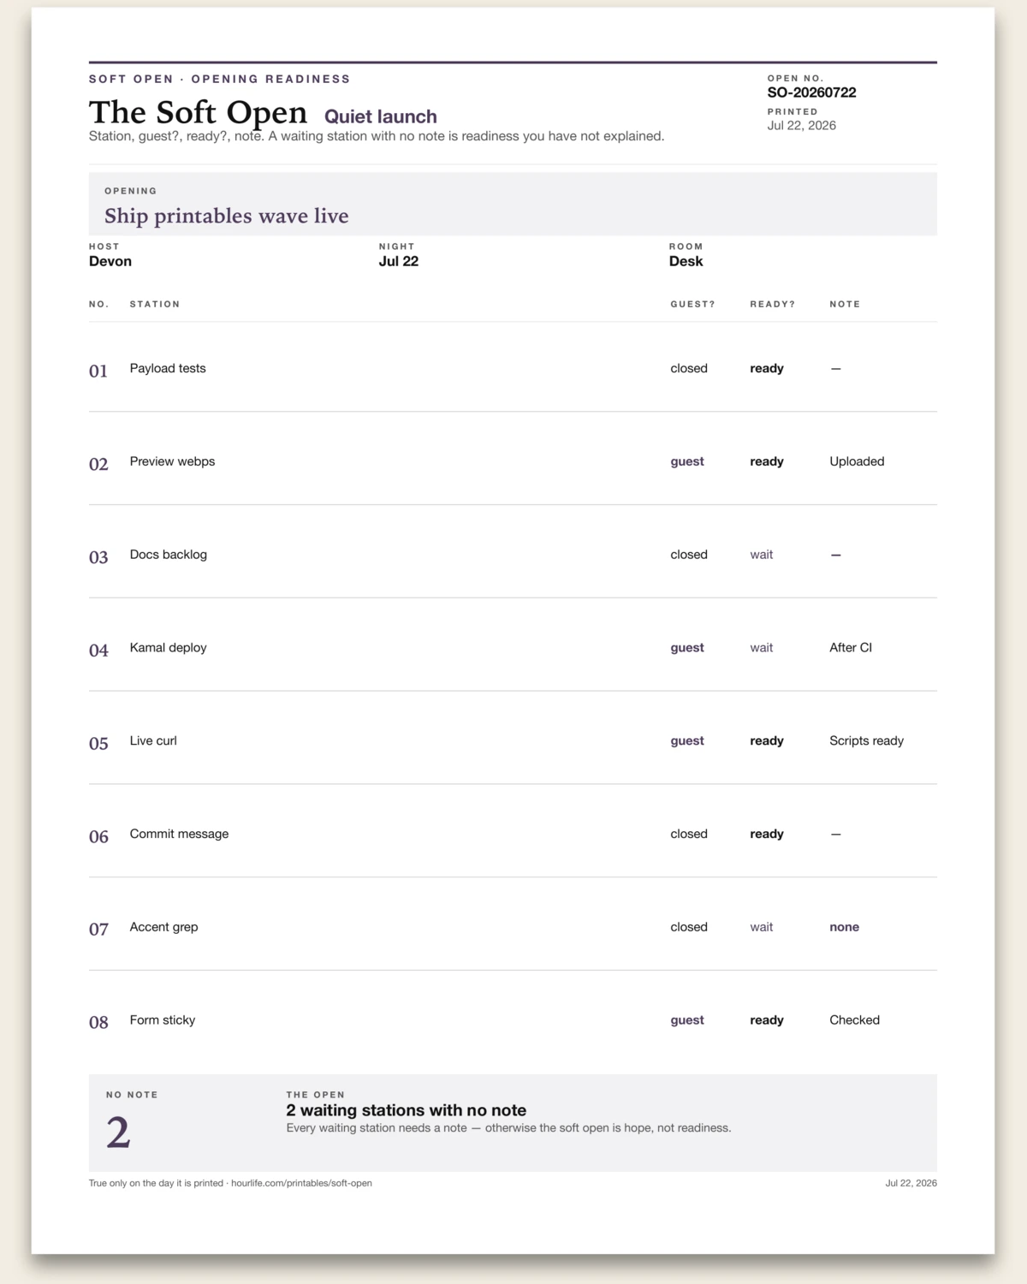
Task: Click the 'Kamal deploy' station
Action: click(x=169, y=648)
